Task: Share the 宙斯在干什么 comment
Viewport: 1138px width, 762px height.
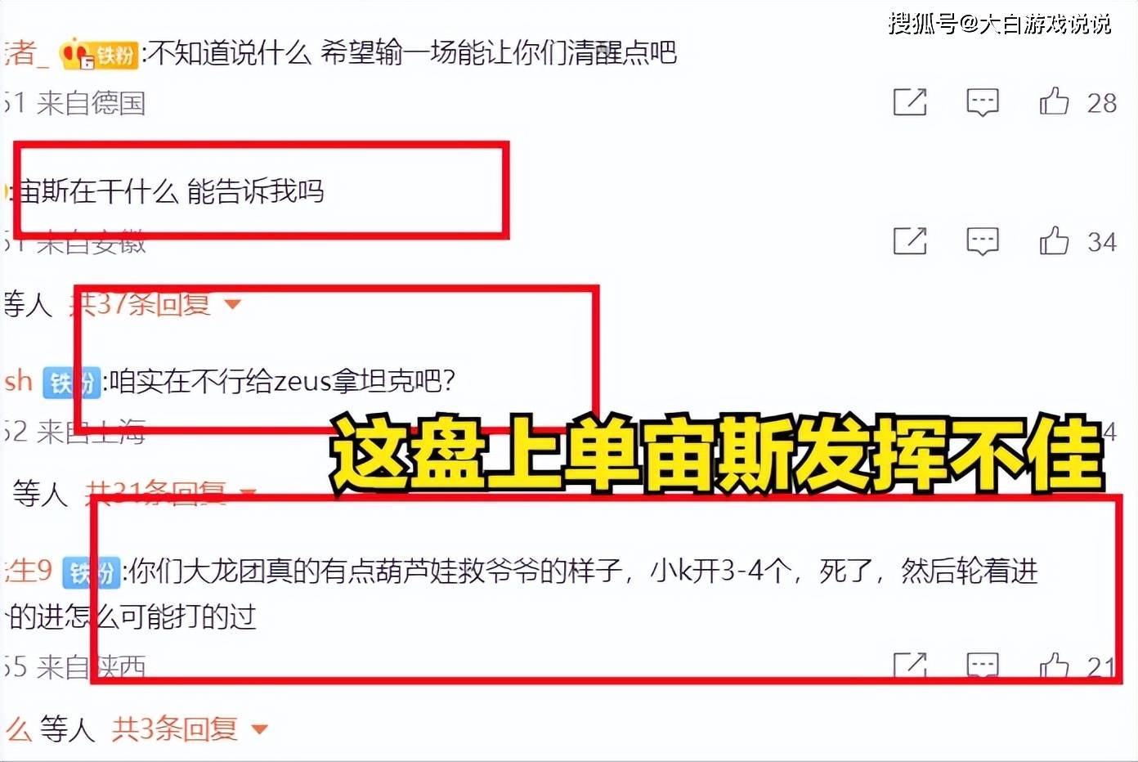Action: [x=910, y=241]
